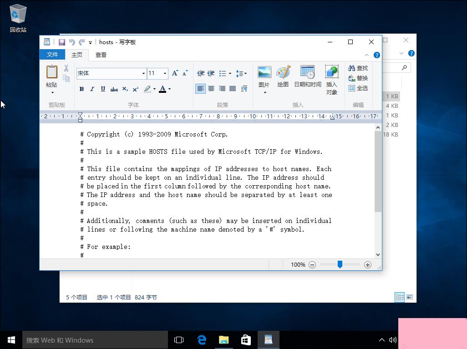Image resolution: width=467 pixels, height=349 pixels.
Task: Click the zoom in plus button
Action: pyautogui.click(x=368, y=265)
